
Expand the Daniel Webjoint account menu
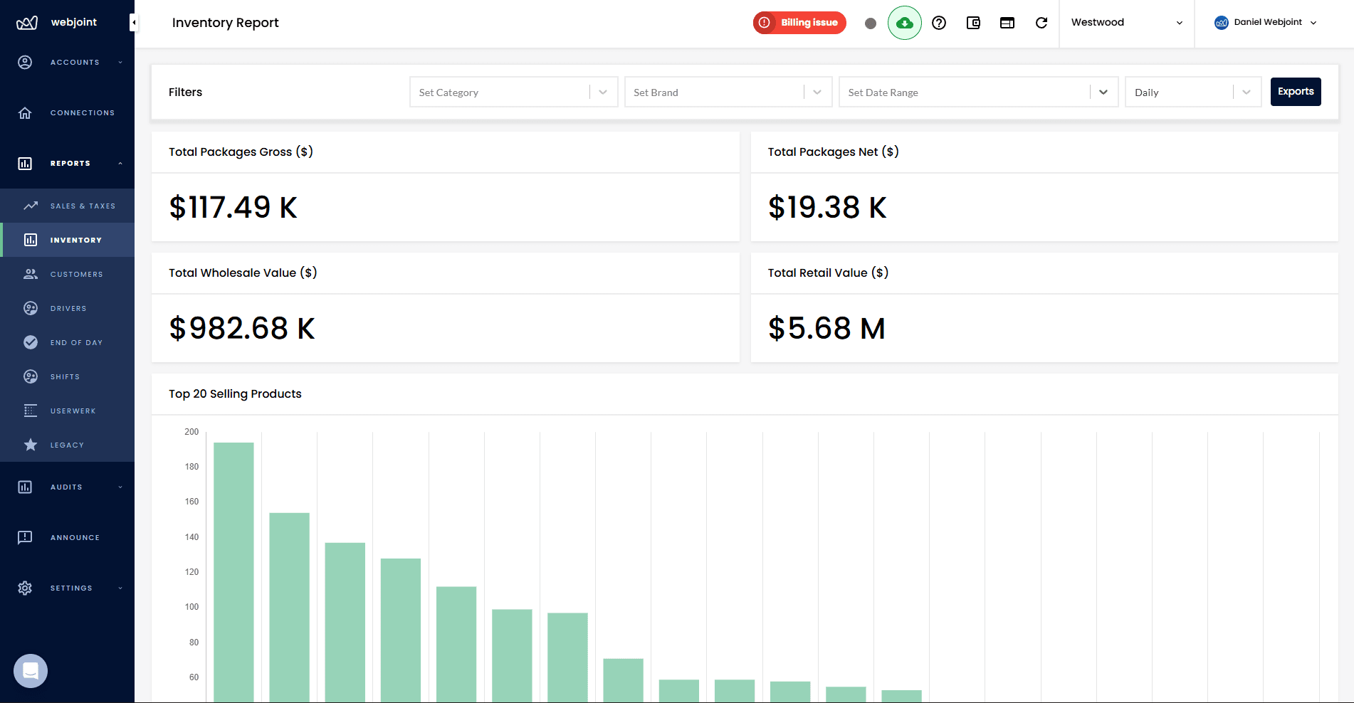1266,22
